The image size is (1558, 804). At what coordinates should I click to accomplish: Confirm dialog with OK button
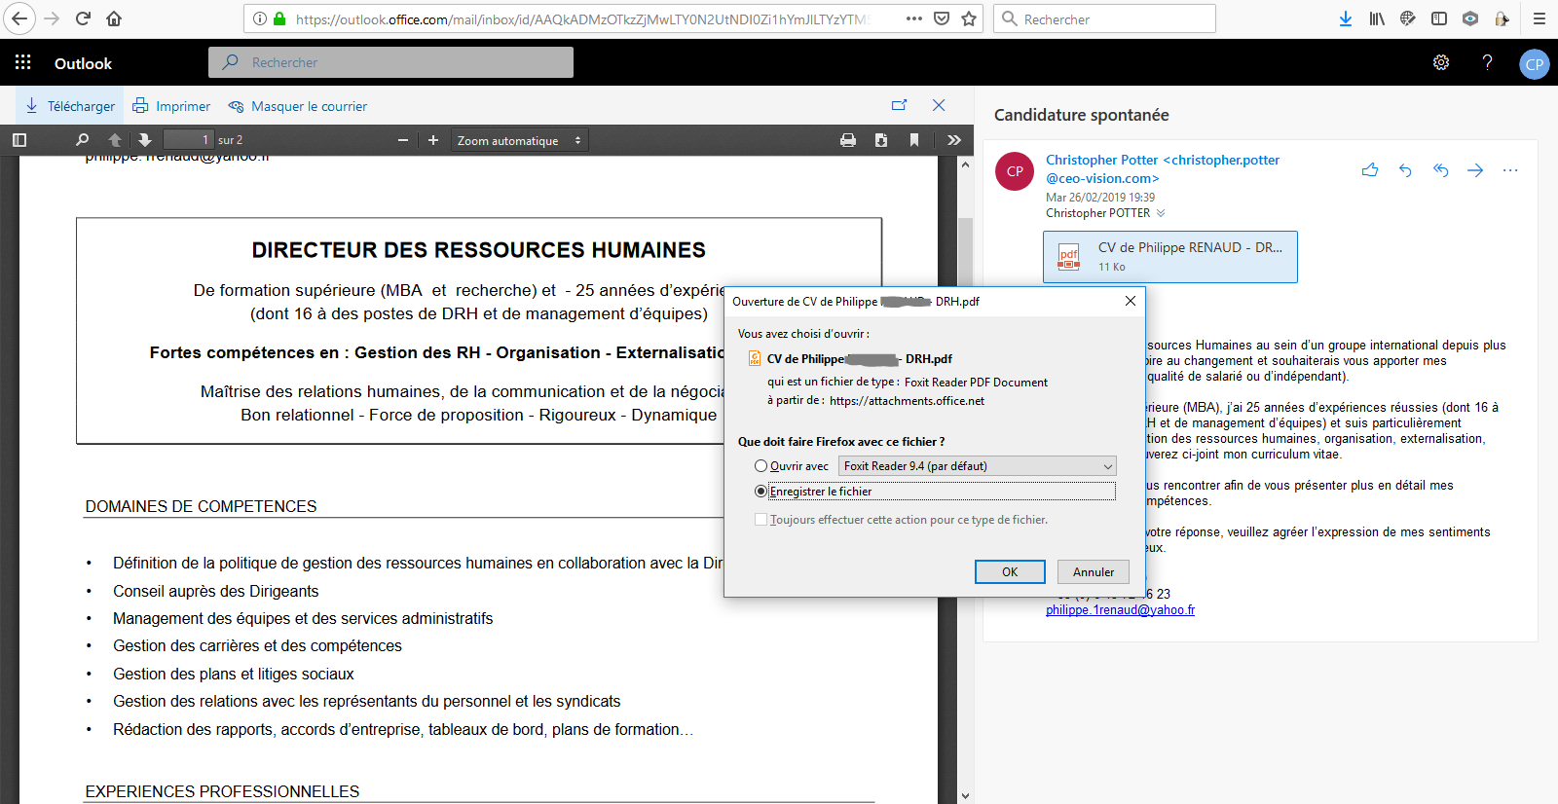click(1010, 572)
